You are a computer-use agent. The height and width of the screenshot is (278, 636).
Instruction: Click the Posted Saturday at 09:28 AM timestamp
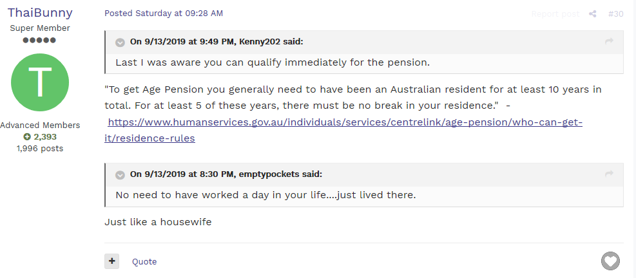click(x=164, y=14)
